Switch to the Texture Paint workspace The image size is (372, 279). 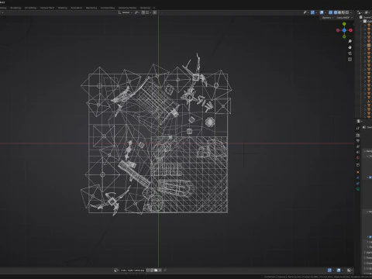[x=47, y=8]
